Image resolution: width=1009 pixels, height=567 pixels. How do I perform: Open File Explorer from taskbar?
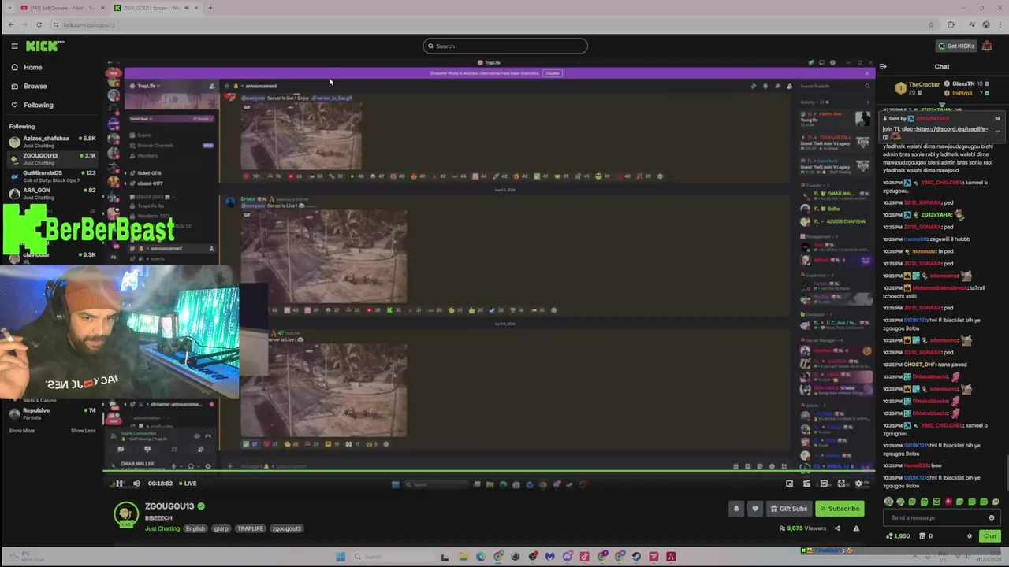point(463,557)
